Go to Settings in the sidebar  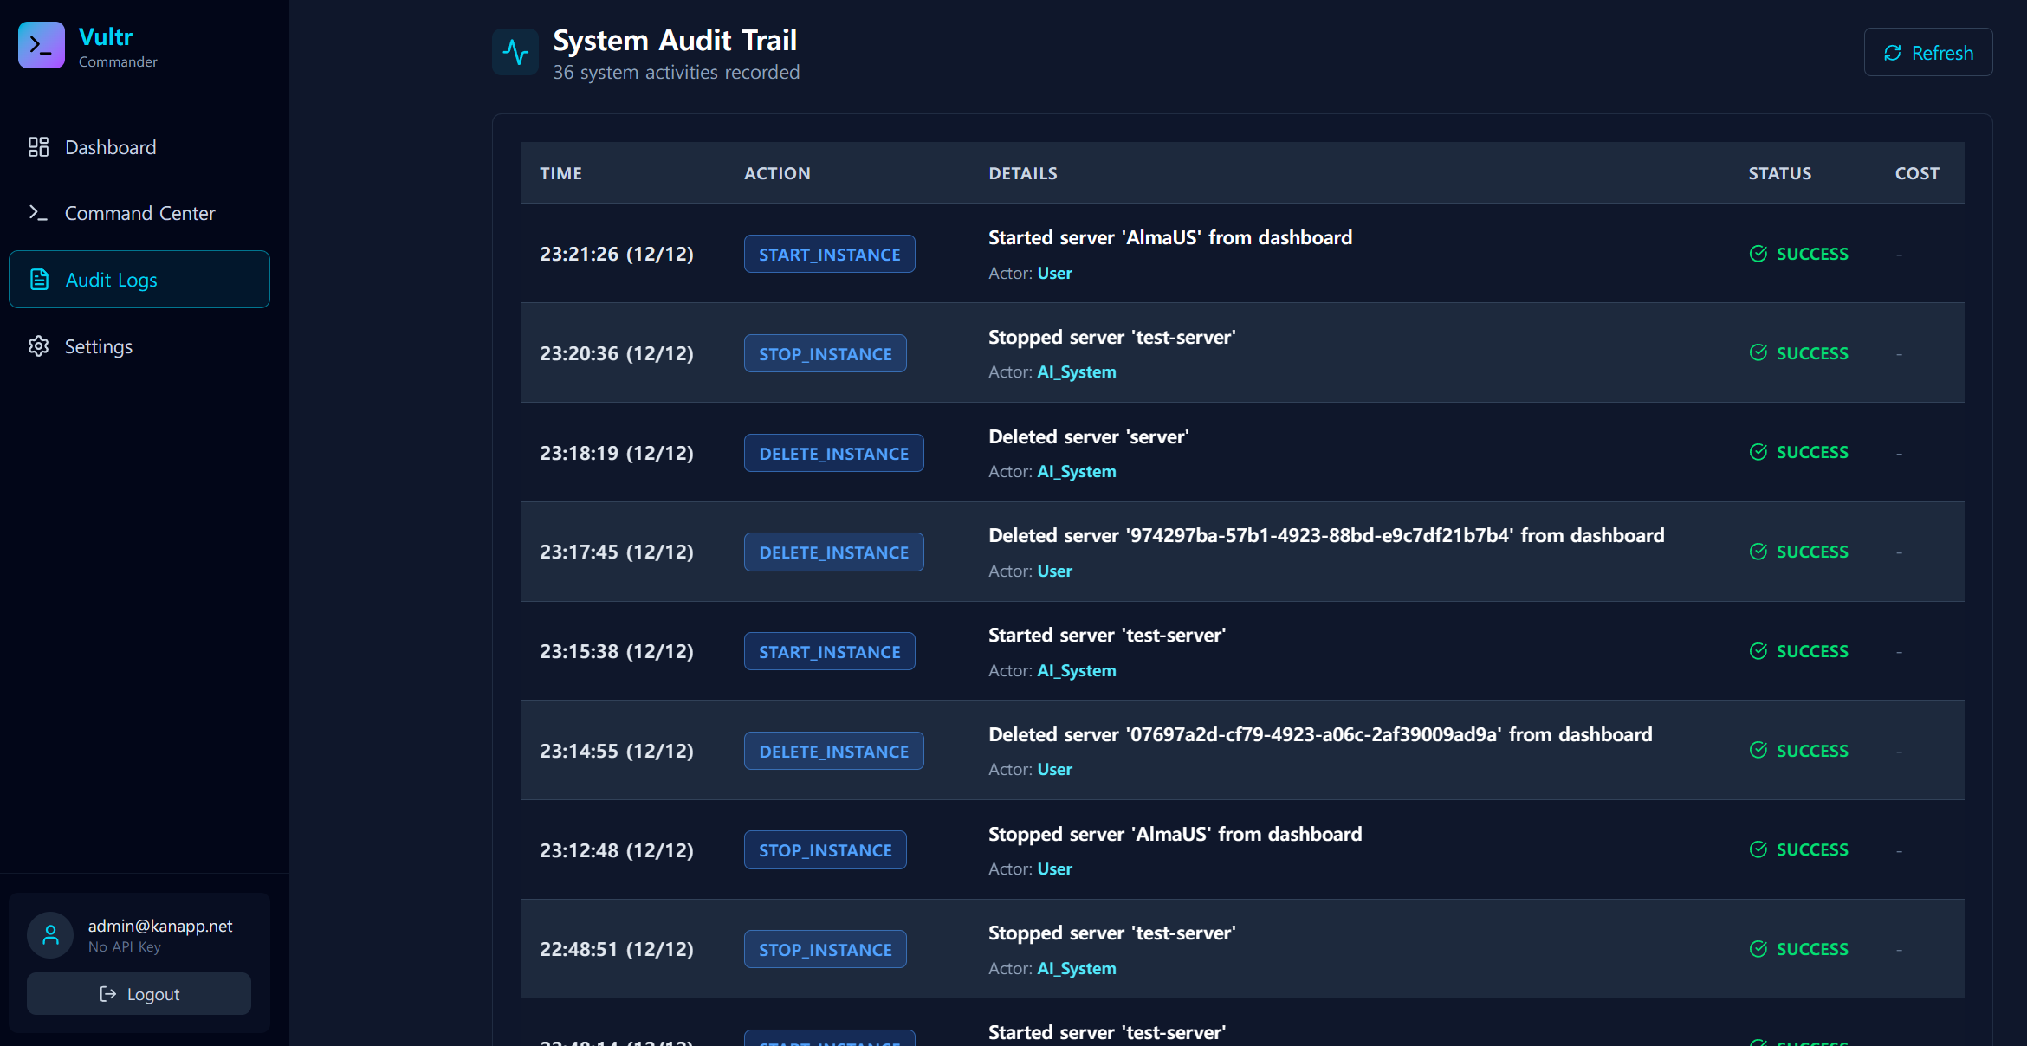coord(99,346)
